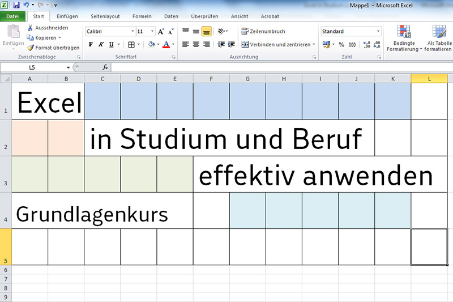Click the Grundlagenkurs cell
The width and height of the screenshot is (453, 302).
pos(102,210)
